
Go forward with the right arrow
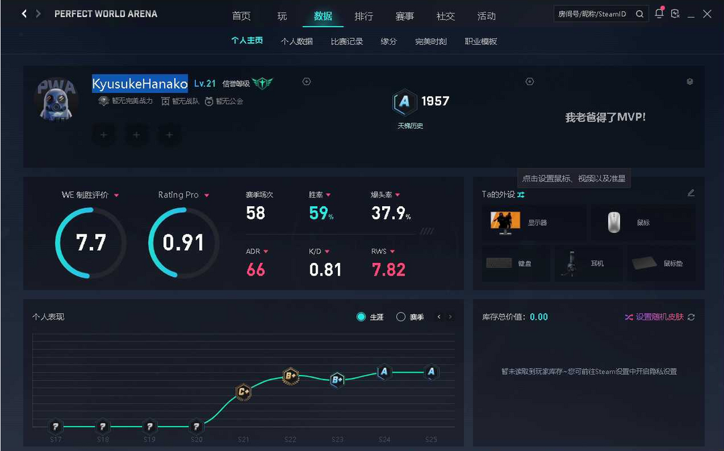coord(38,14)
